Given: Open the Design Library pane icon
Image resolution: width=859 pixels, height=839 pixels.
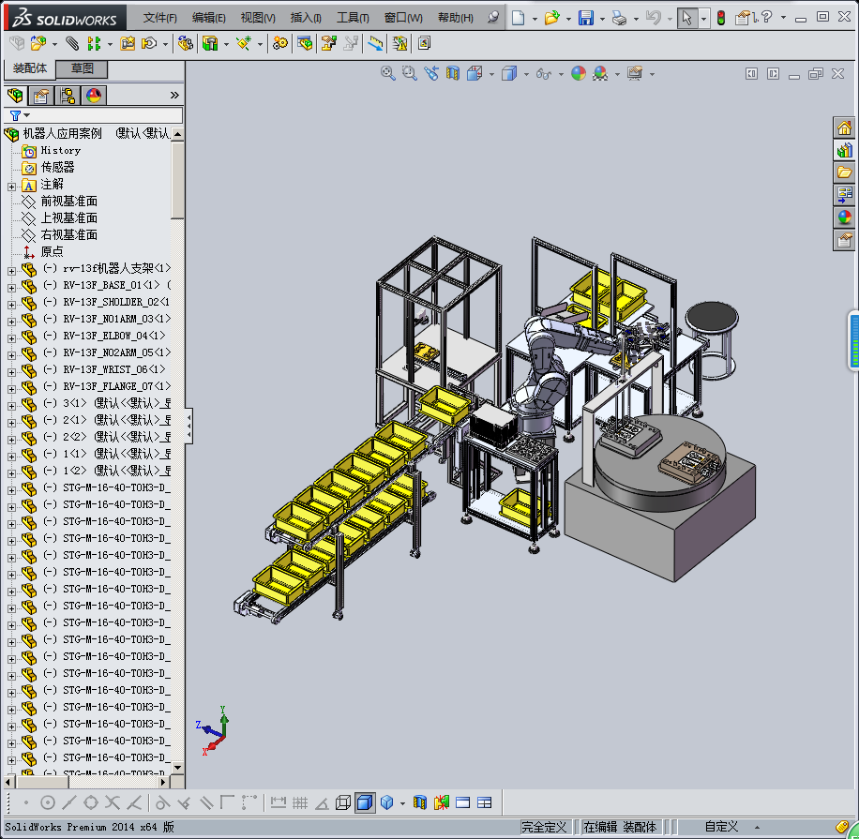Looking at the screenshot, I should (x=844, y=150).
